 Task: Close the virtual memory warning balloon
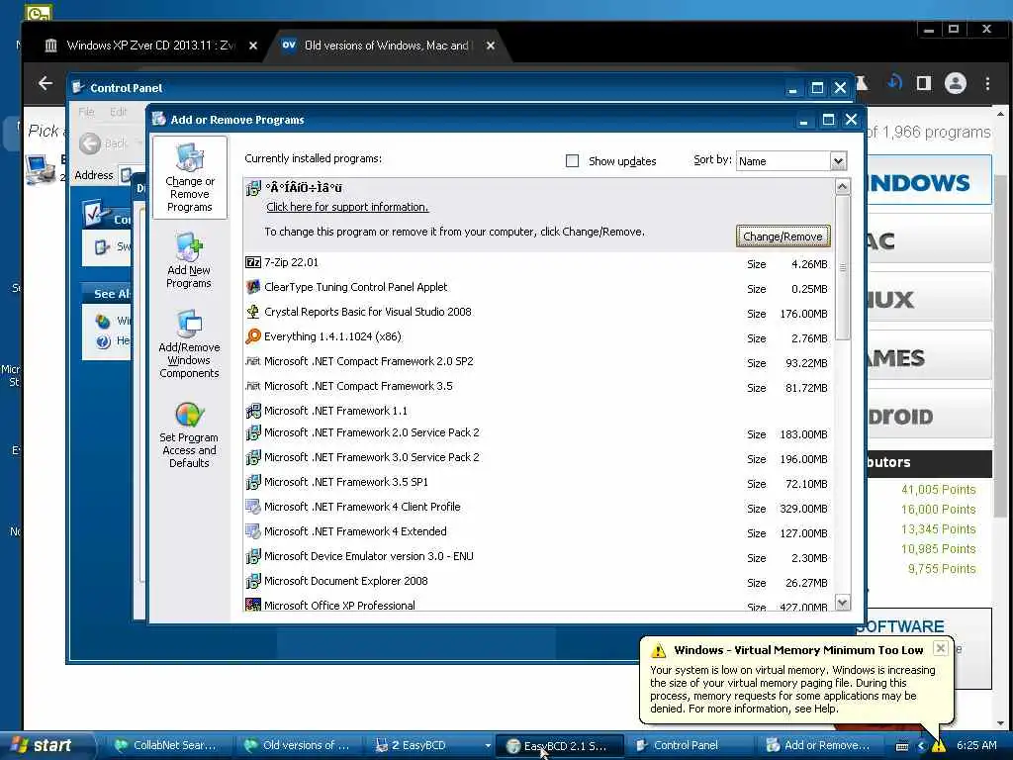941,648
